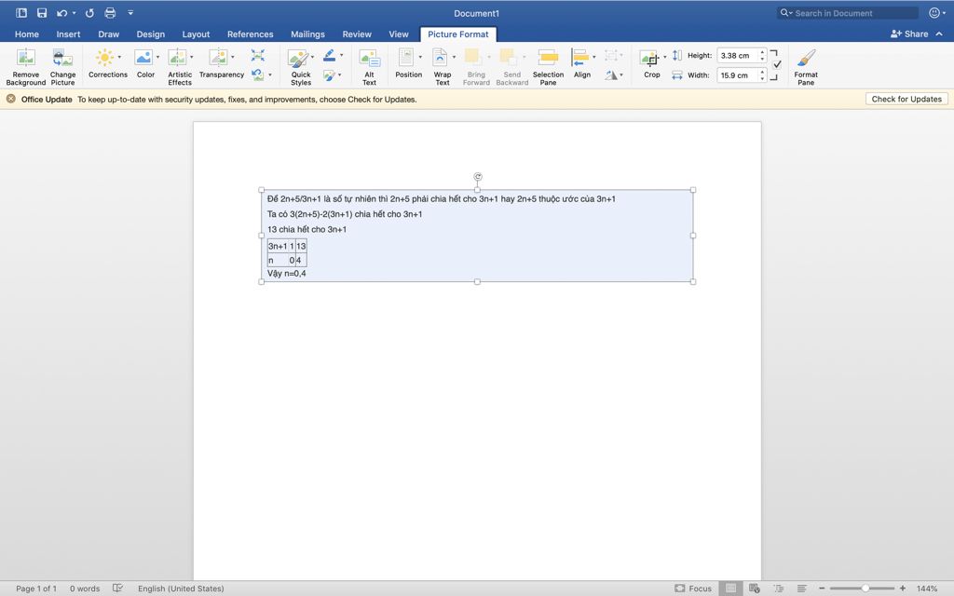The width and height of the screenshot is (954, 596).
Task: Enable Focus mode
Action: click(x=693, y=589)
